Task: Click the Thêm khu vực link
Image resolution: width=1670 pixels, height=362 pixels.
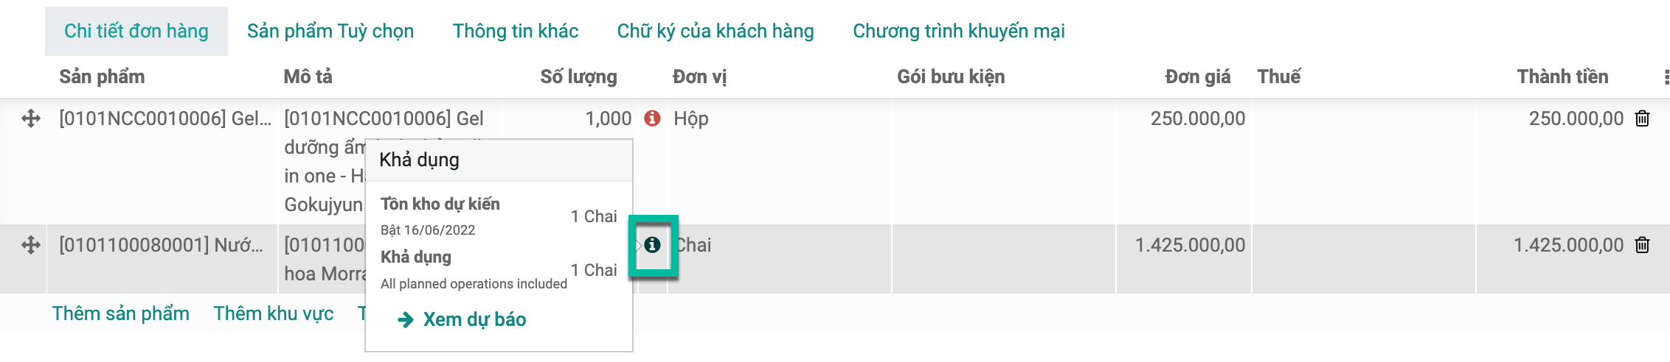Action: [x=274, y=313]
